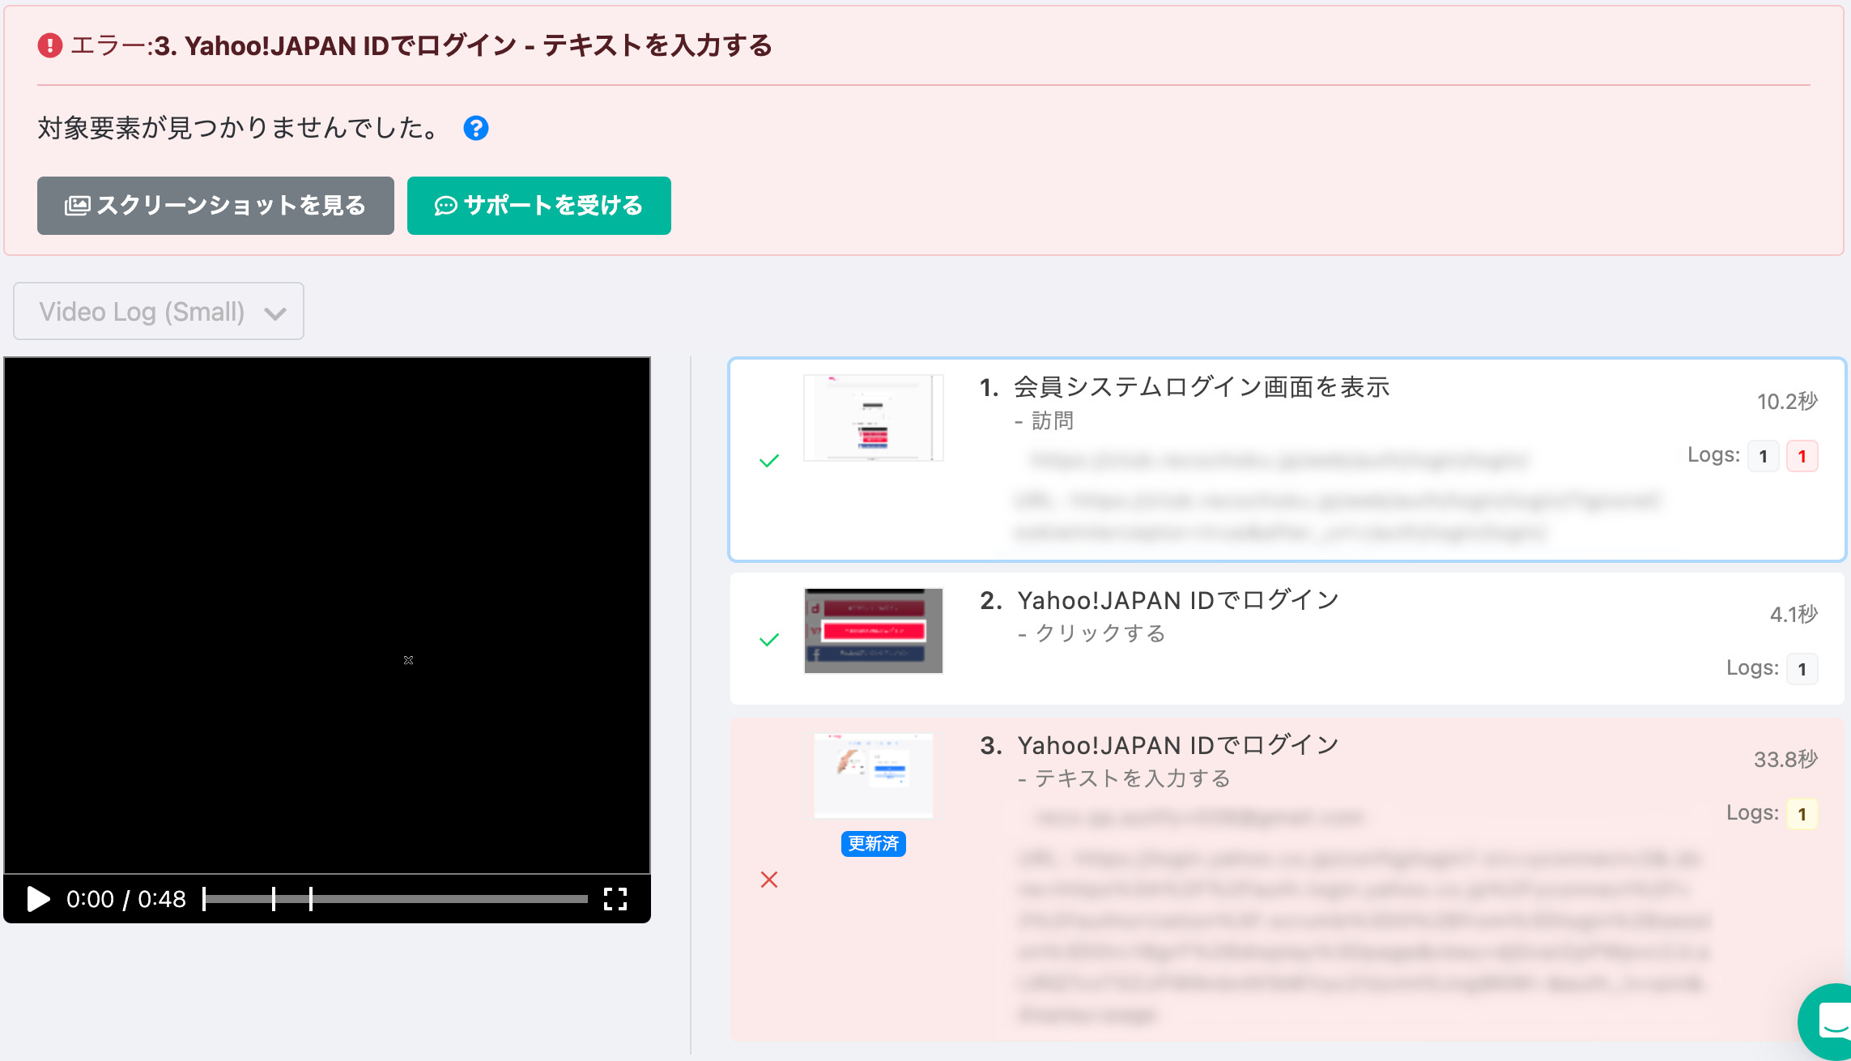Viewport: 1851px width, 1061px height.
Task: Click the green サポートを受ける button
Action: pyautogui.click(x=539, y=206)
